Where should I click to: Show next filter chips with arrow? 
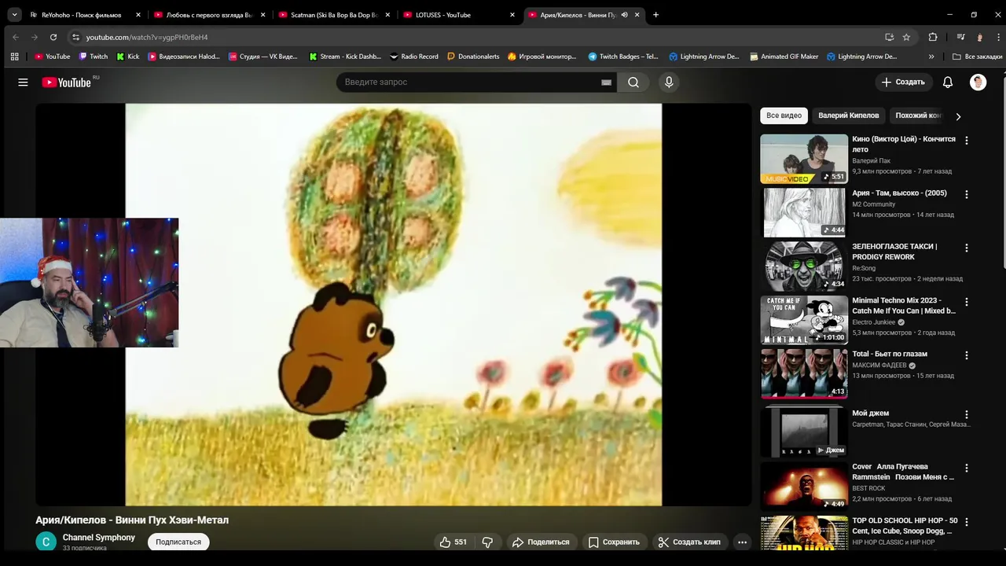(958, 116)
